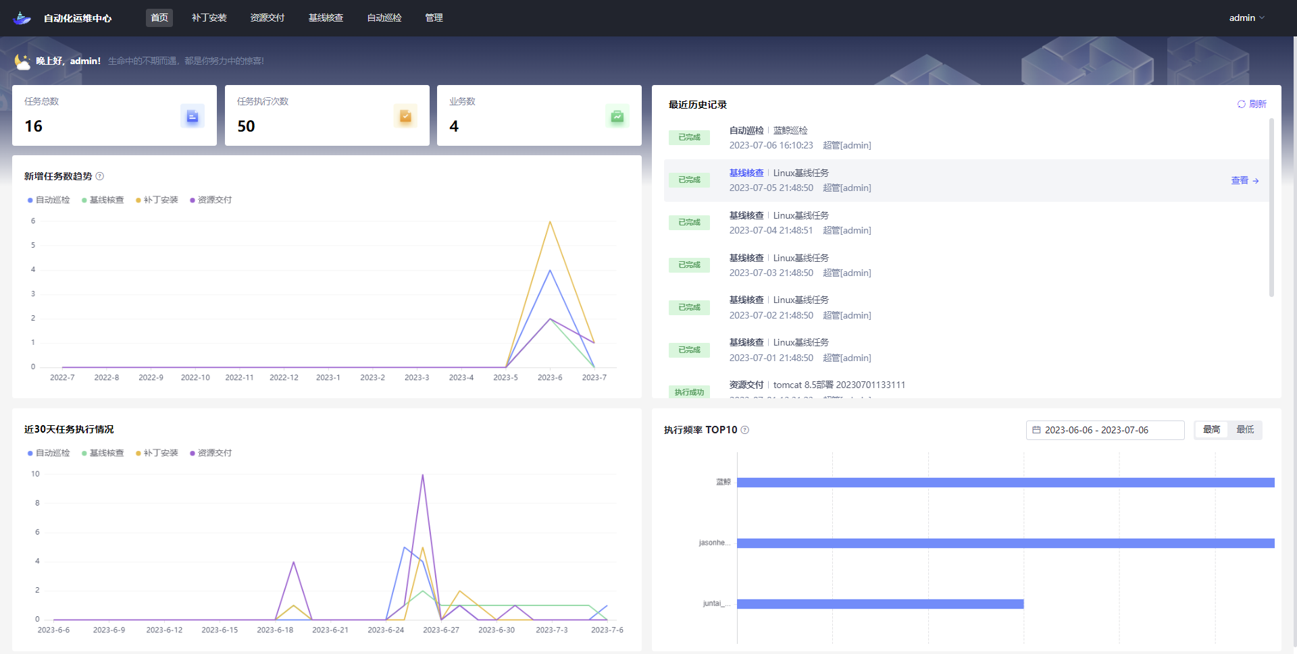Click help icon beside 新增任务数趋势

point(100,176)
